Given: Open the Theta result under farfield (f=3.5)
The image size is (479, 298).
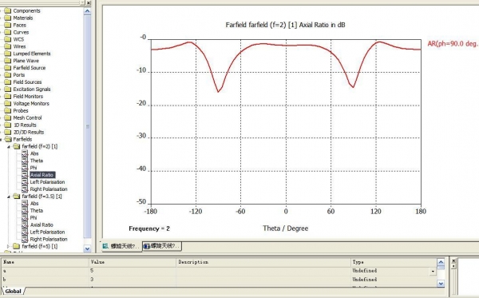Looking at the screenshot, I should click(x=37, y=211).
